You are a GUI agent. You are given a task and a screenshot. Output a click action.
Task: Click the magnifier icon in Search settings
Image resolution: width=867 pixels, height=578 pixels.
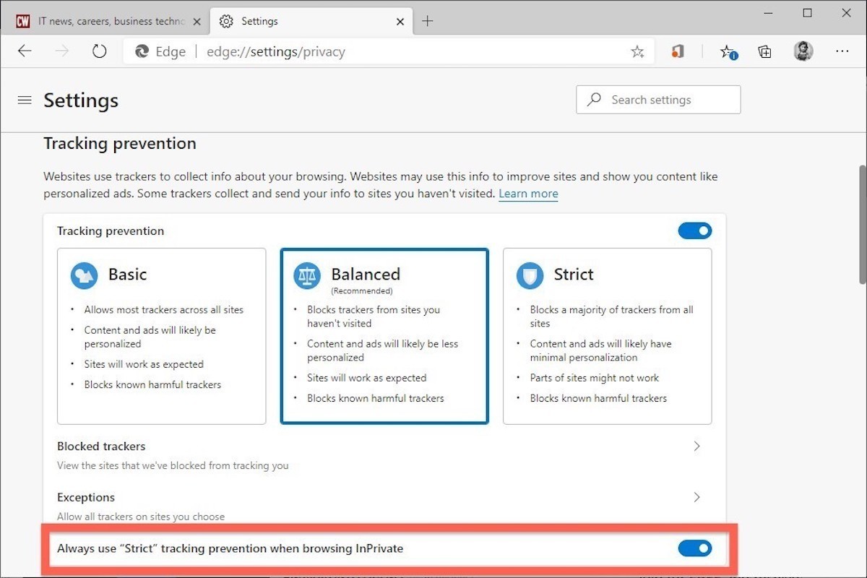[x=594, y=100]
